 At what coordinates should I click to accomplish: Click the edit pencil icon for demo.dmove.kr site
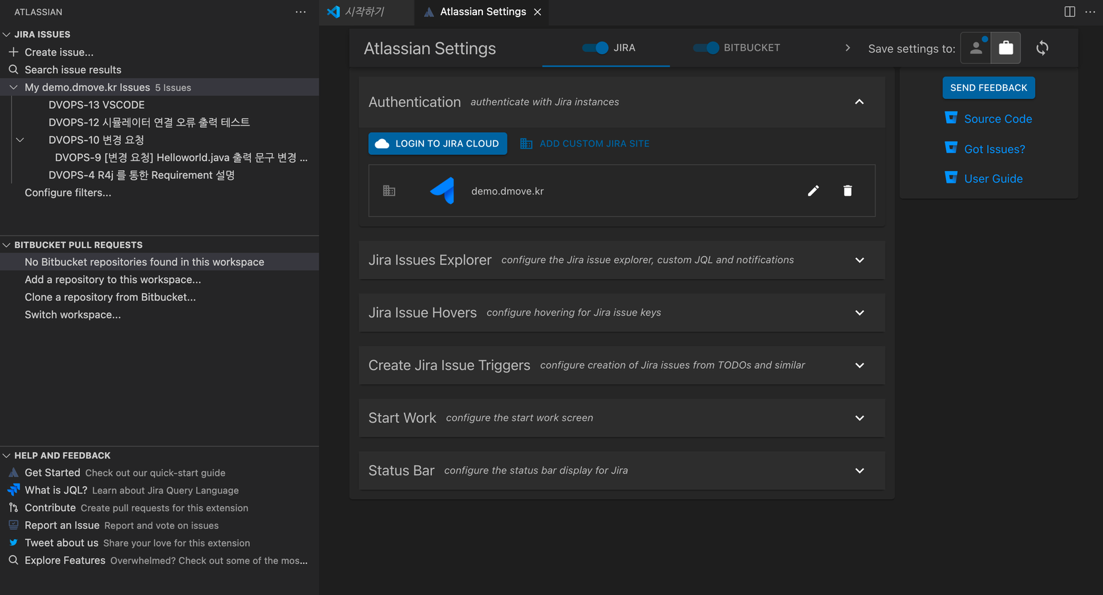[813, 191]
